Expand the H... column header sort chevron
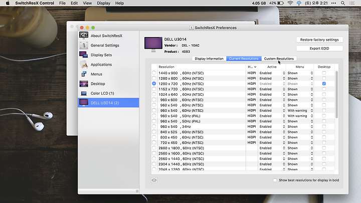The width and height of the screenshot is (361, 203). tap(255, 67)
